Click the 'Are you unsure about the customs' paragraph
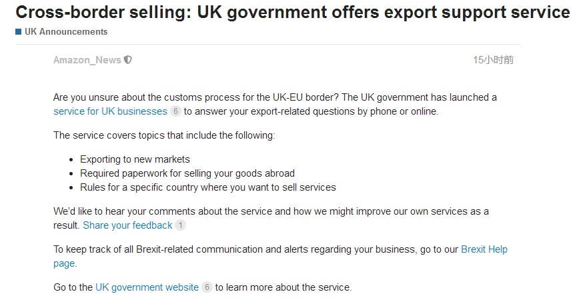The image size is (587, 298). [275, 97]
